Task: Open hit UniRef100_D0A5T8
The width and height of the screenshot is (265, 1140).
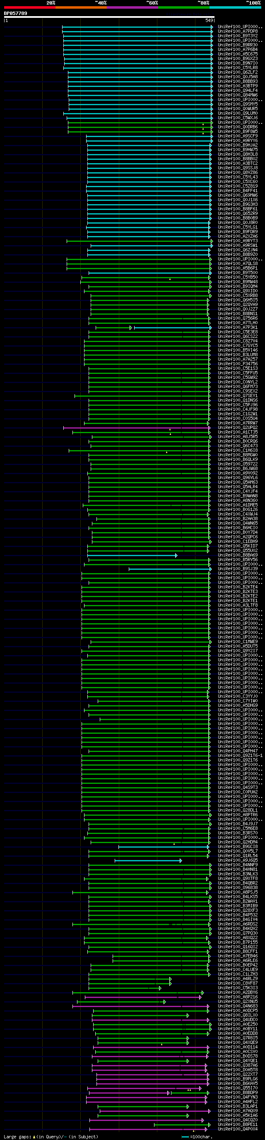Action: point(238,1070)
